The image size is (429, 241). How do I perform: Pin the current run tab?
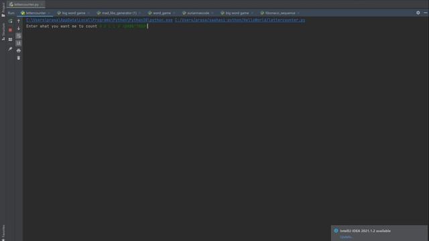(x=11, y=49)
